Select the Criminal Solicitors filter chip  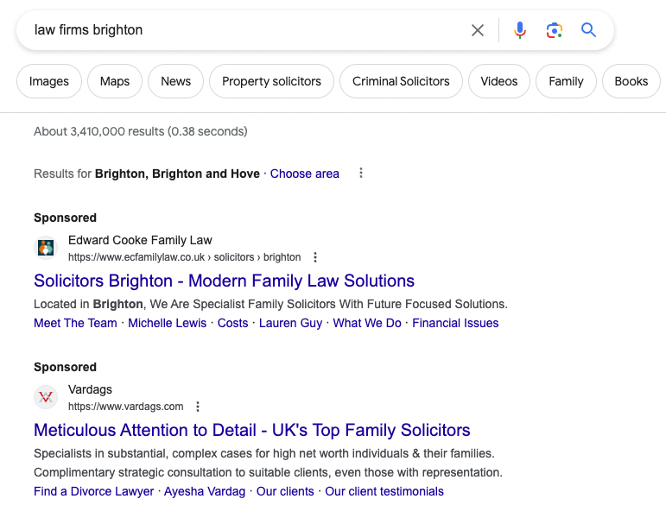coord(401,81)
